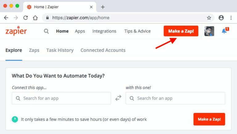Screen dimensions: 237x134
Task: Bookmark this page with the star
Action: point(209,18)
